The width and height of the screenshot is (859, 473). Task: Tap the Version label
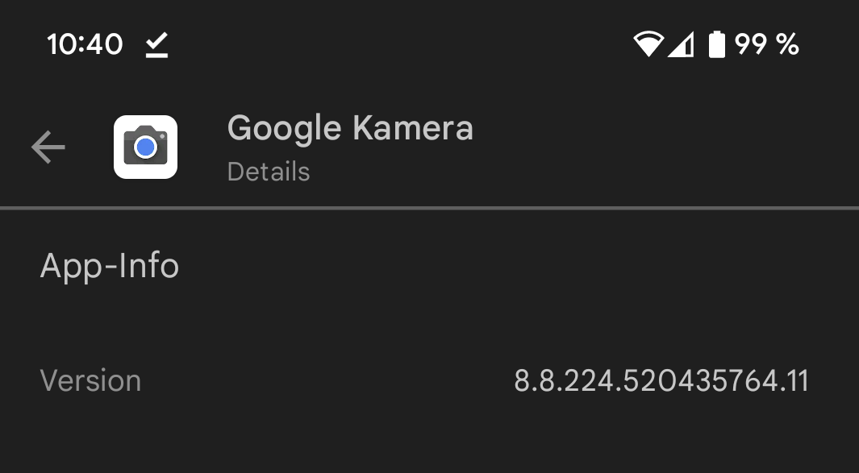[91, 380]
